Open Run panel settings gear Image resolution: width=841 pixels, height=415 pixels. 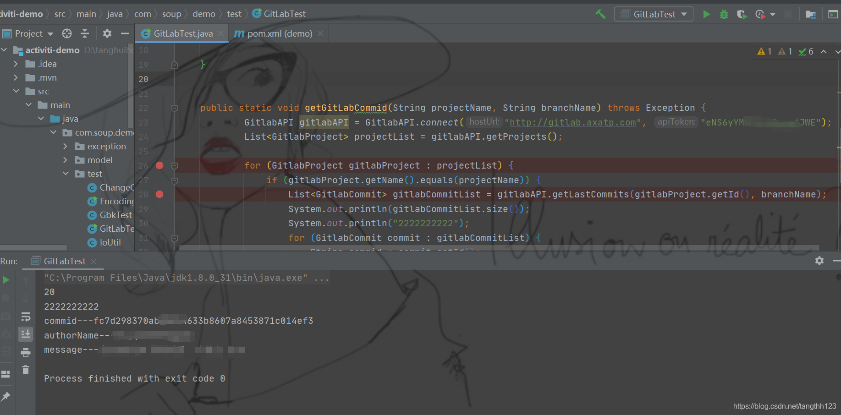pos(819,261)
